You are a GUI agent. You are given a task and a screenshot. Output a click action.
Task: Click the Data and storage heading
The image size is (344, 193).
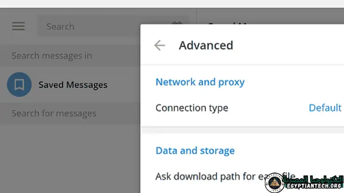click(x=195, y=151)
